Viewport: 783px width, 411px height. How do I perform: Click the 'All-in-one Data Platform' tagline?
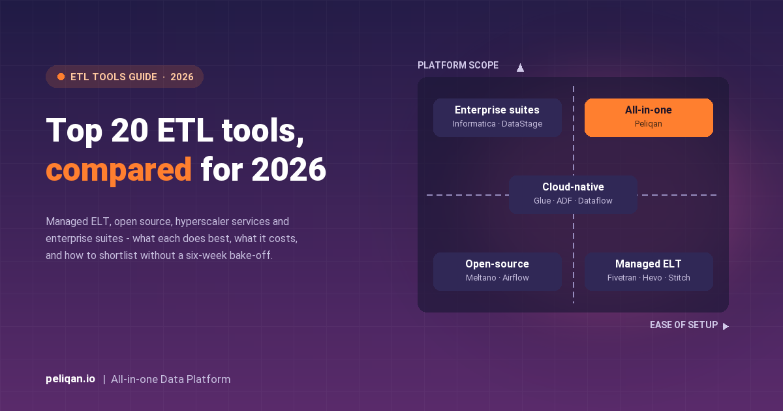[x=171, y=379]
